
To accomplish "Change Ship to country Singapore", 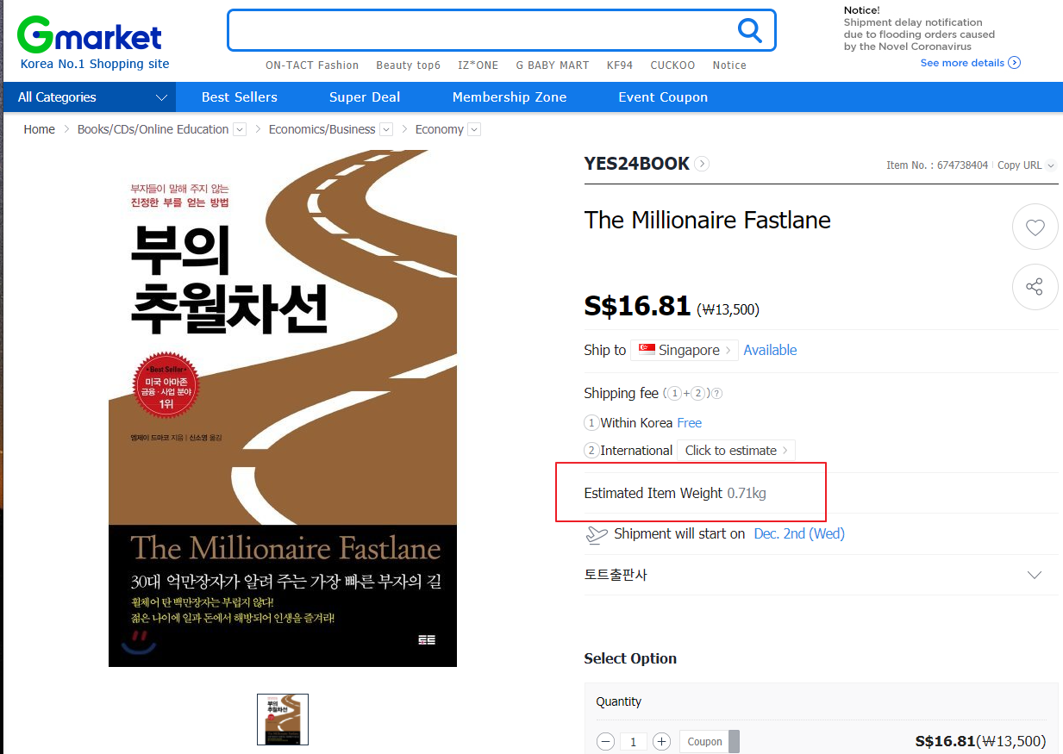I will pyautogui.click(x=685, y=350).
